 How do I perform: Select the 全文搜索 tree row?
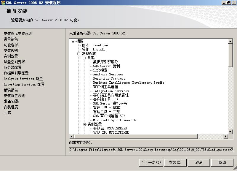coord(100,70)
